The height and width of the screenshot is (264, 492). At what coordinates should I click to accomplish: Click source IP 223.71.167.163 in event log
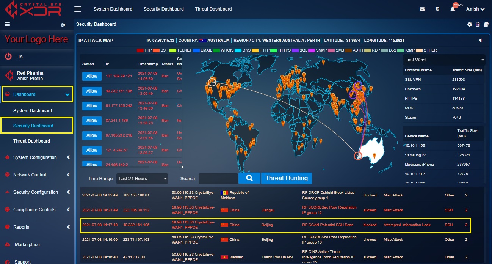click(136, 240)
